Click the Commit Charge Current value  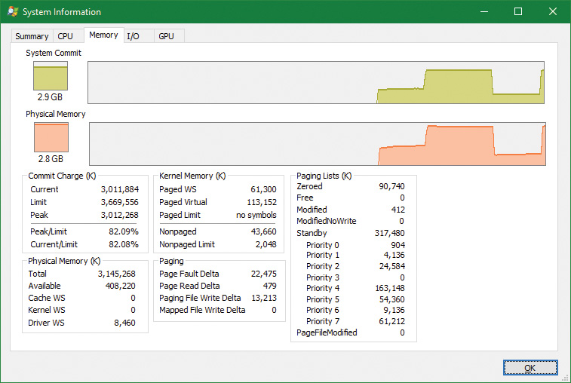[x=120, y=189]
